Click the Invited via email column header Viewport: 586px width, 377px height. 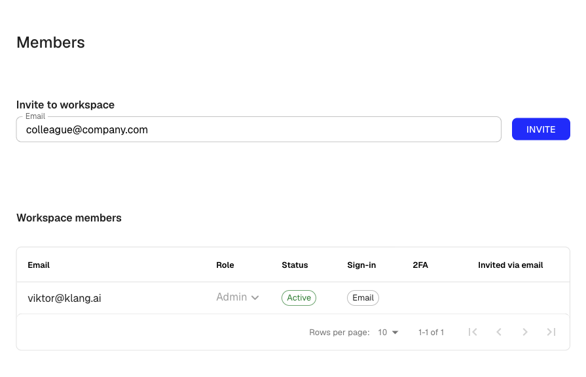[511, 265]
